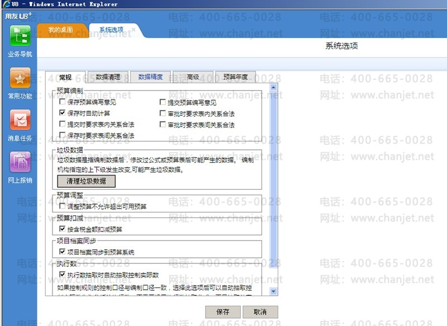Image resolution: width=447 pixels, height=326 pixels.
Task: Click the 取消 button
Action: click(x=260, y=312)
